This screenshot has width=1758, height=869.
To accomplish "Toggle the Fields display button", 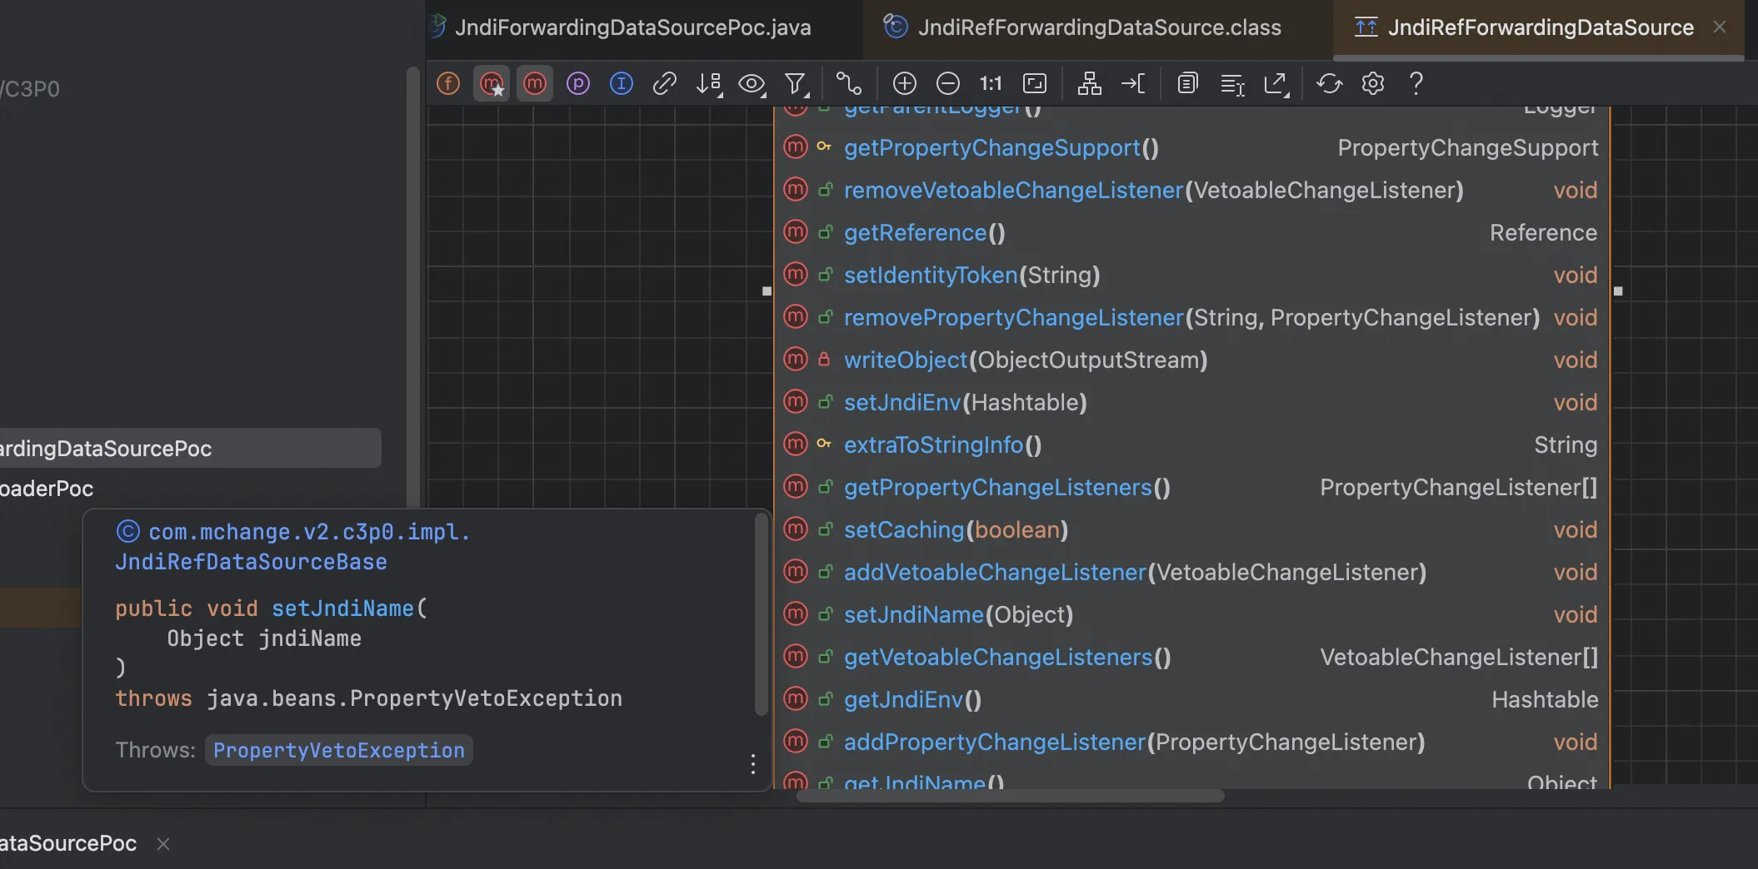I will click(448, 83).
